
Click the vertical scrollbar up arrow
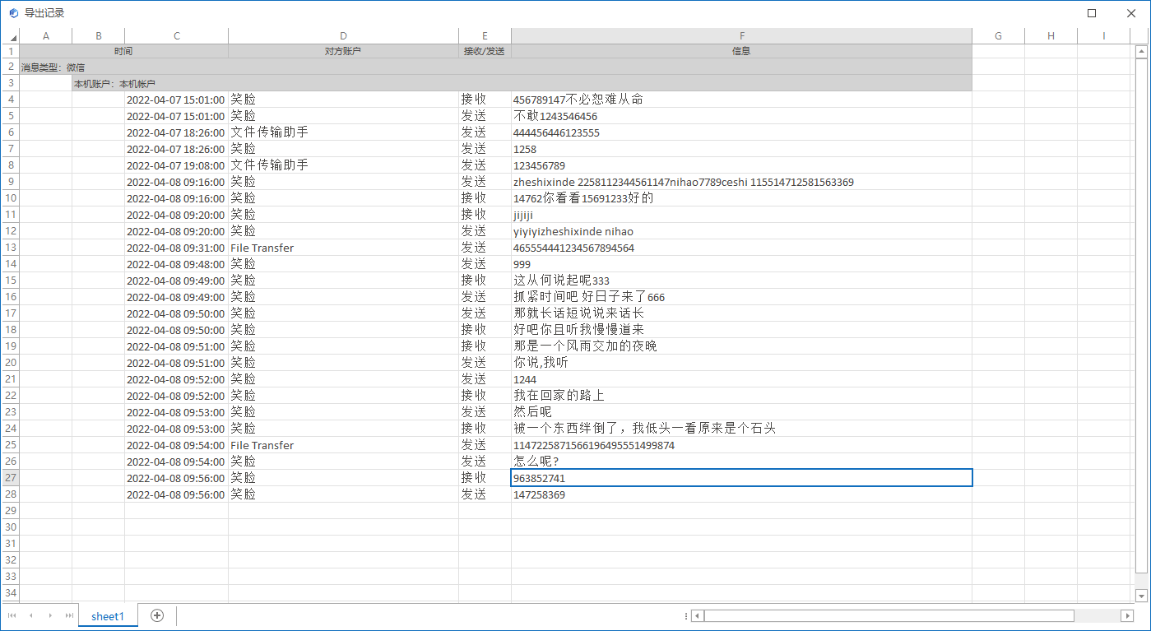tap(1141, 52)
